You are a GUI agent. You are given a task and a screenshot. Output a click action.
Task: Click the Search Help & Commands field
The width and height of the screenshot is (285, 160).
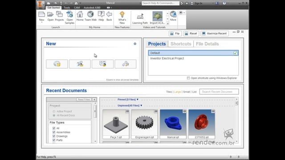tap(160, 3)
